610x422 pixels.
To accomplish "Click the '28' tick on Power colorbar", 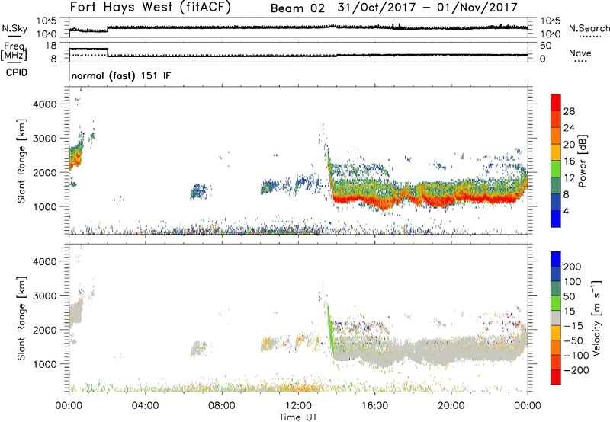I will [x=569, y=111].
